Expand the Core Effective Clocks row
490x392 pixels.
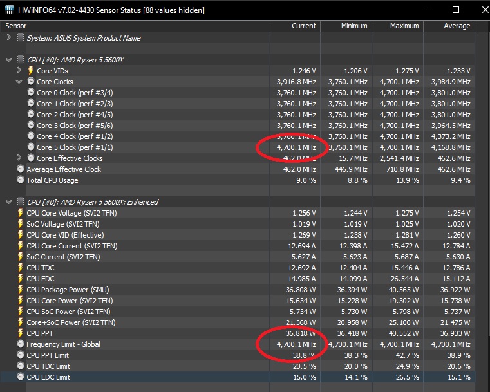(19, 158)
